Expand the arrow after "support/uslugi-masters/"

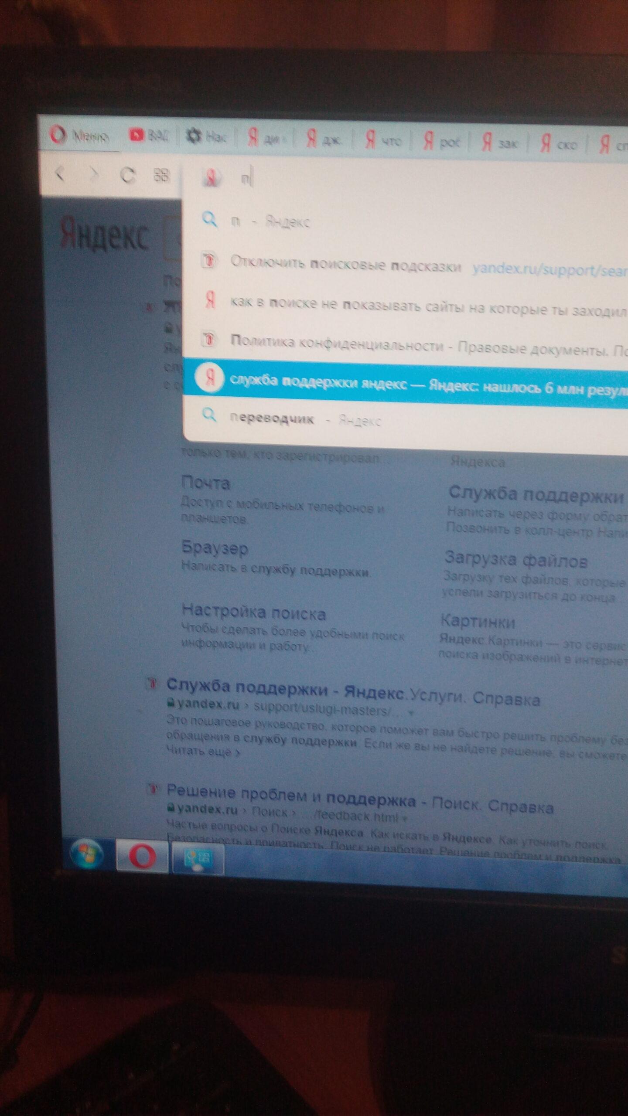click(411, 713)
